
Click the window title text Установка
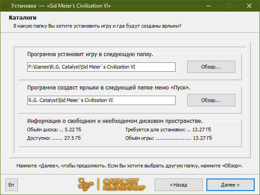pyautogui.click(x=24, y=6)
